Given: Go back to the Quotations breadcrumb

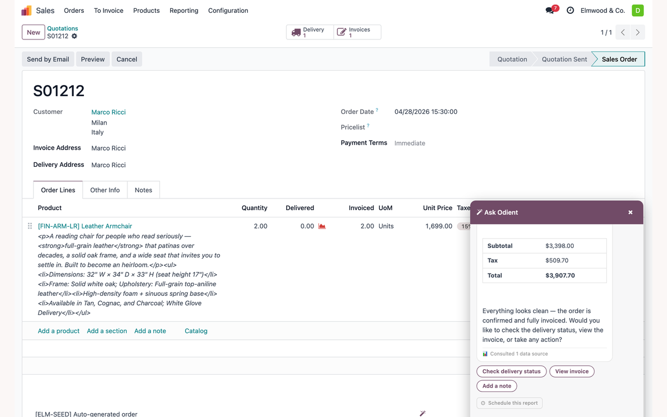Looking at the screenshot, I should [x=63, y=28].
